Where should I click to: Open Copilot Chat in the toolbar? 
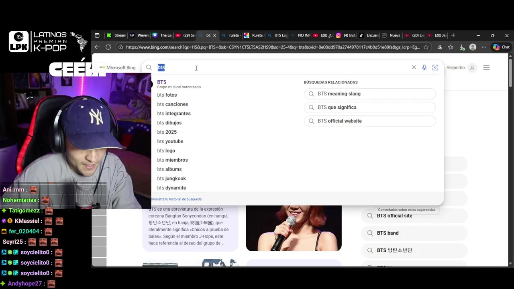(501, 47)
